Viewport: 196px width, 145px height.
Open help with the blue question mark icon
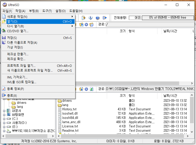(97, 18)
